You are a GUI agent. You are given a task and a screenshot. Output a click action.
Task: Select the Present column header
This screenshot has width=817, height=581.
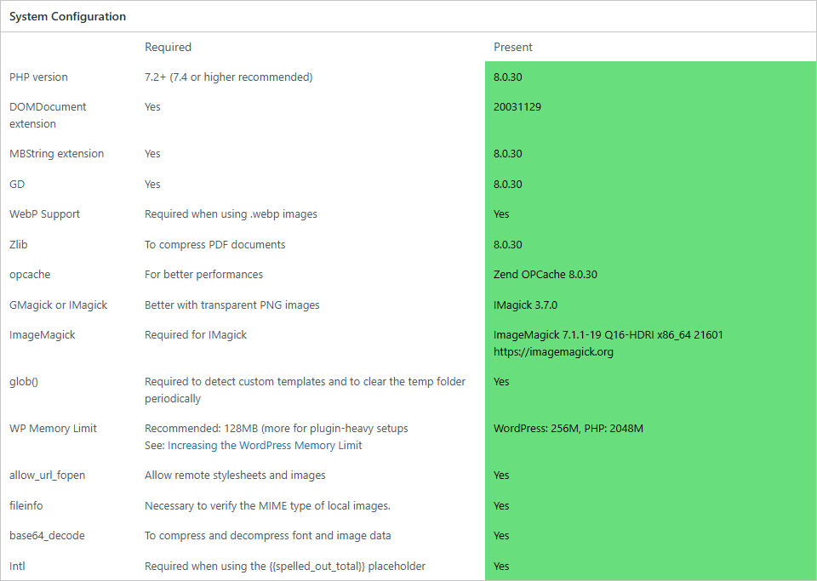point(512,47)
